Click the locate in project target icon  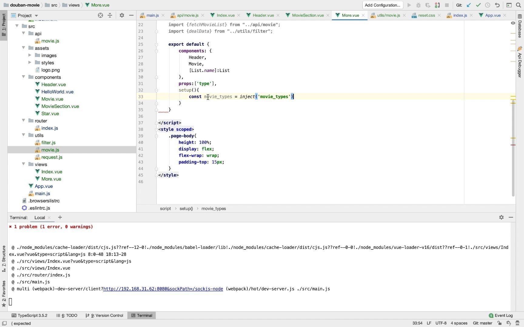point(100,15)
